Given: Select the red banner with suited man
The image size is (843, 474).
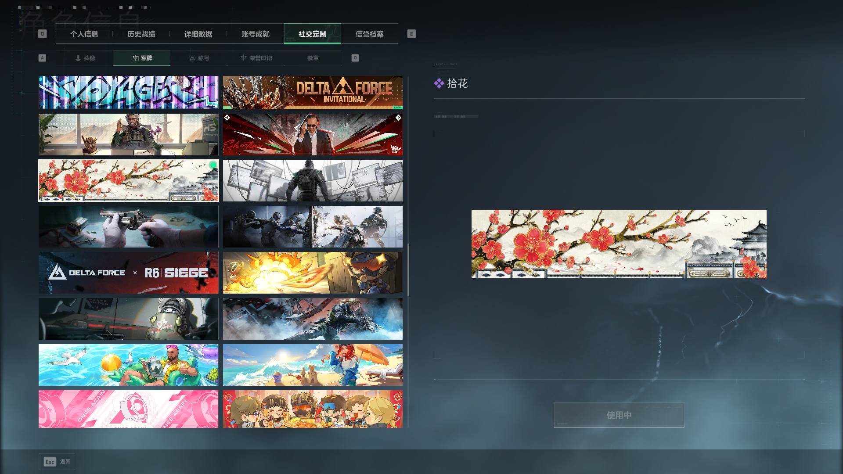Looking at the screenshot, I should (313, 134).
